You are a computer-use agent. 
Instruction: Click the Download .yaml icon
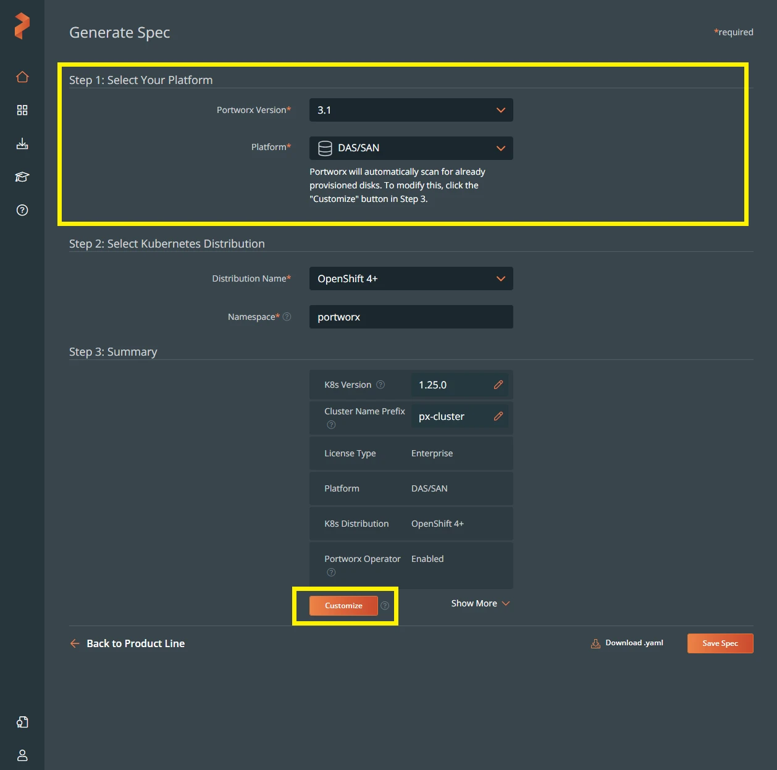click(595, 643)
